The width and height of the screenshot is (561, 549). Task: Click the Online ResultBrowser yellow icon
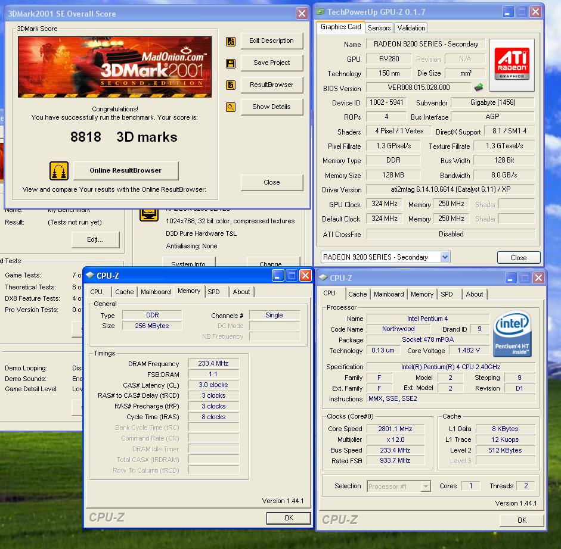click(x=59, y=171)
